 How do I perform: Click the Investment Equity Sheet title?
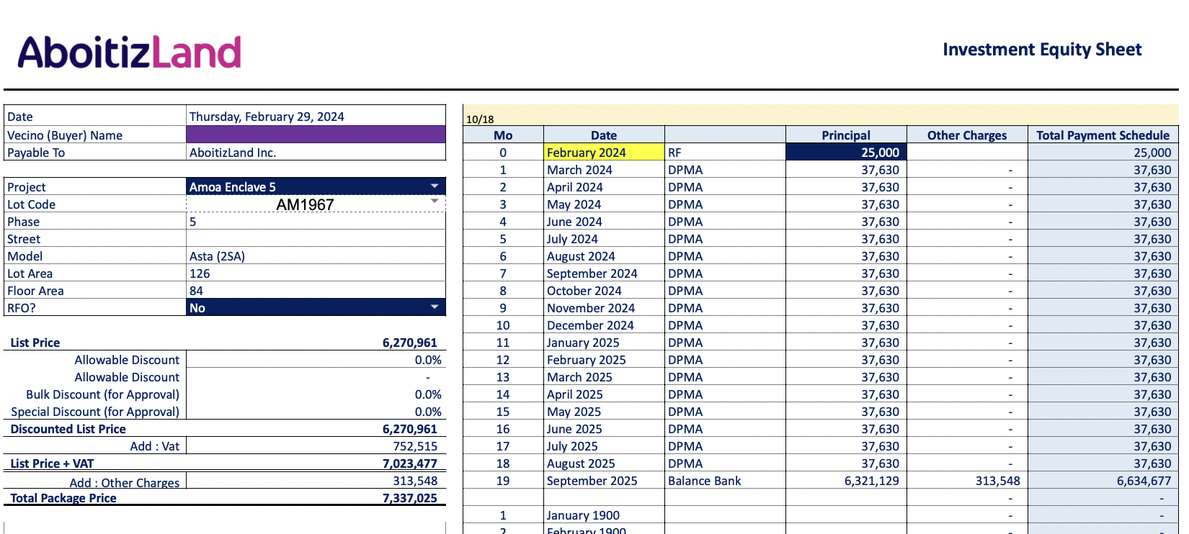click(x=1042, y=50)
